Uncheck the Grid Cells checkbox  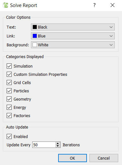point(9,82)
